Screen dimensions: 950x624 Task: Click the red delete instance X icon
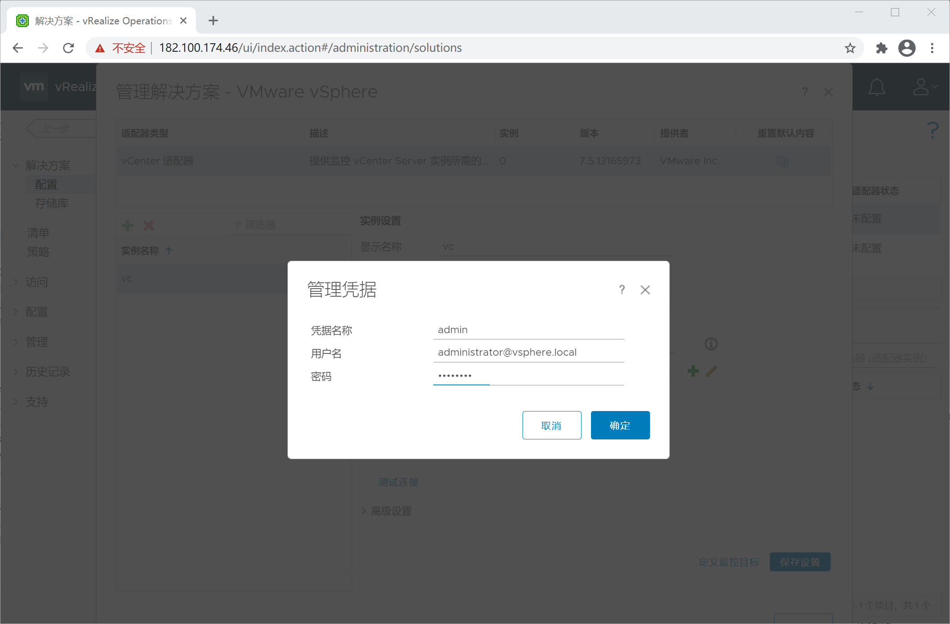[148, 225]
